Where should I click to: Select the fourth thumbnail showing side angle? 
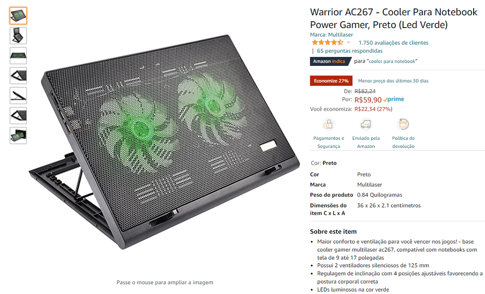pos(18,75)
